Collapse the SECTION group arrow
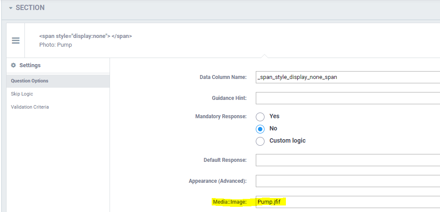 pos(10,8)
